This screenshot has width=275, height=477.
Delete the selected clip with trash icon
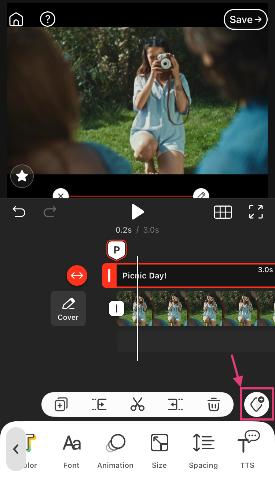[214, 405]
